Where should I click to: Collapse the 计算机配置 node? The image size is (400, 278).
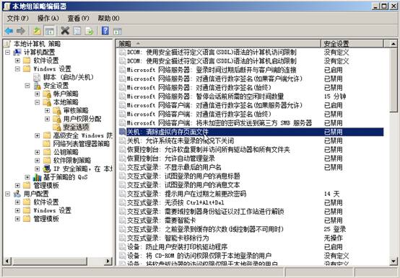pos(8,53)
